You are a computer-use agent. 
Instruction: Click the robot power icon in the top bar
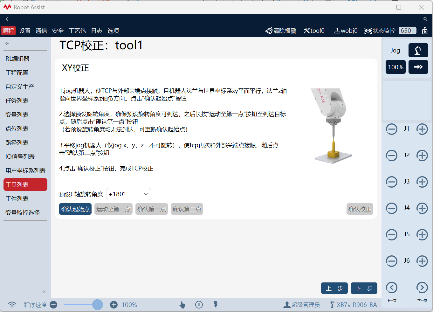click(425, 31)
